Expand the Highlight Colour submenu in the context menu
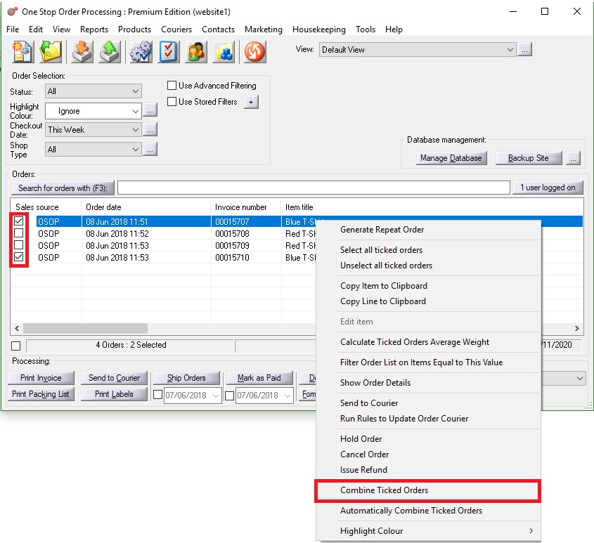594x543 pixels. (x=428, y=531)
